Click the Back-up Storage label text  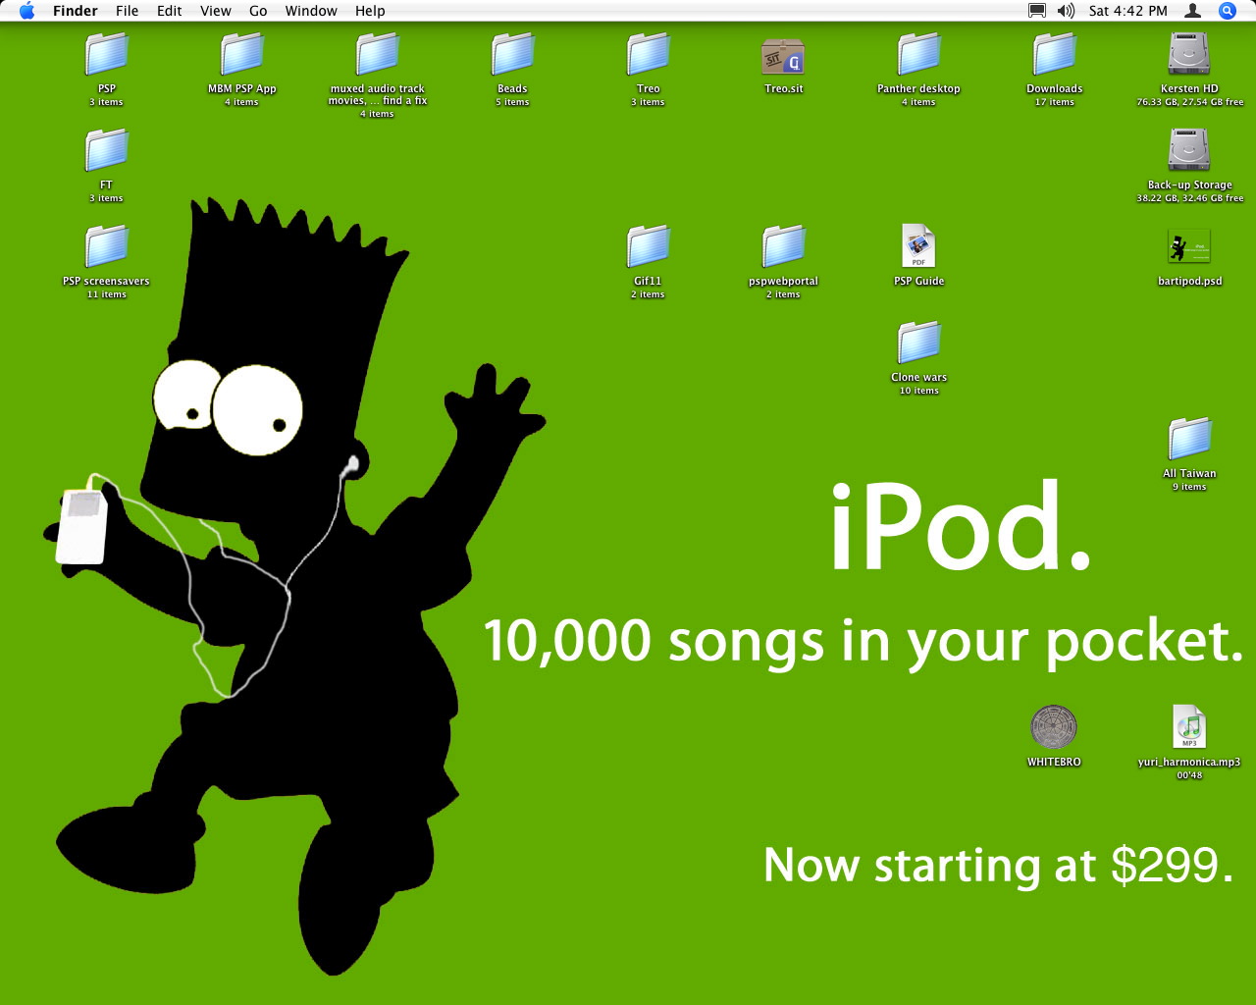tap(1189, 185)
